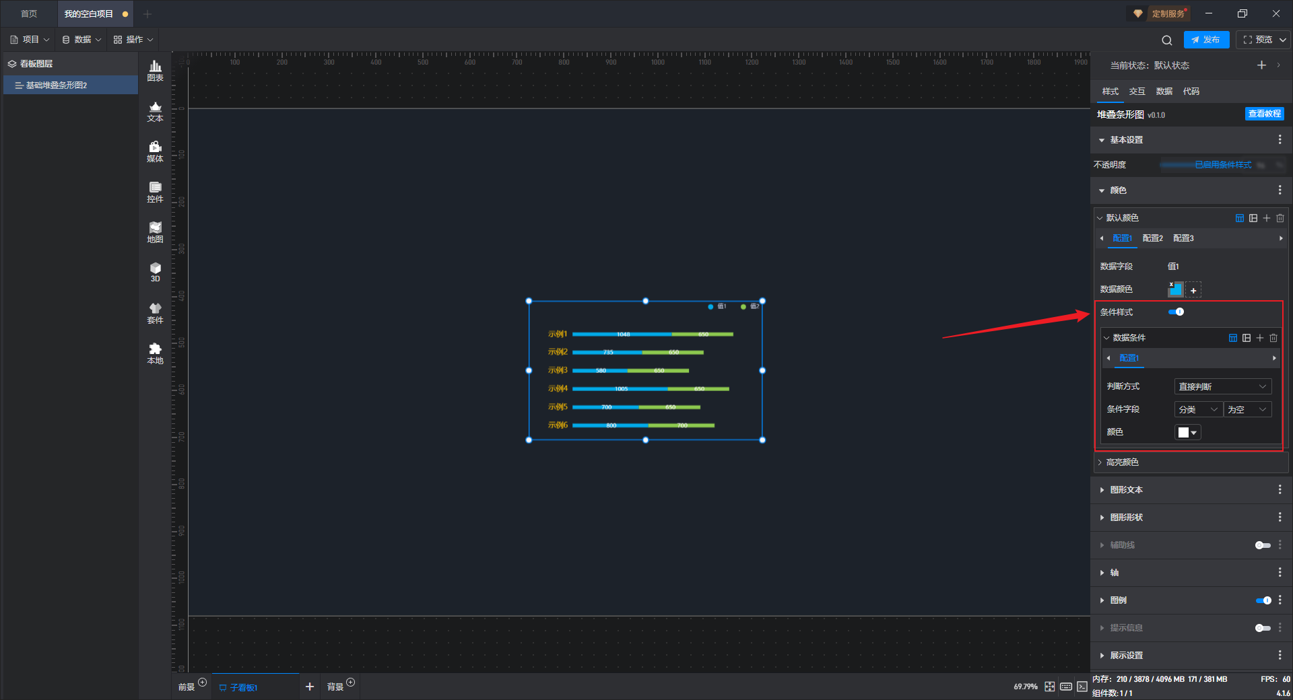Open the 判断方式 直接判断 dropdown
The height and width of the screenshot is (700, 1293).
[x=1223, y=386]
